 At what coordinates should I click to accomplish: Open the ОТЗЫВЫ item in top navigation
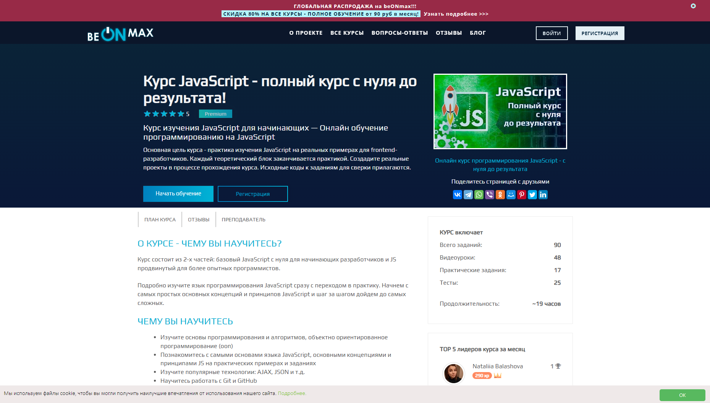tap(449, 33)
